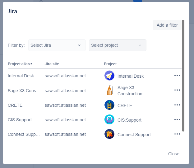Open more options for Sage X3 Construction row
This screenshot has width=194, height=168.
pos(177,90)
